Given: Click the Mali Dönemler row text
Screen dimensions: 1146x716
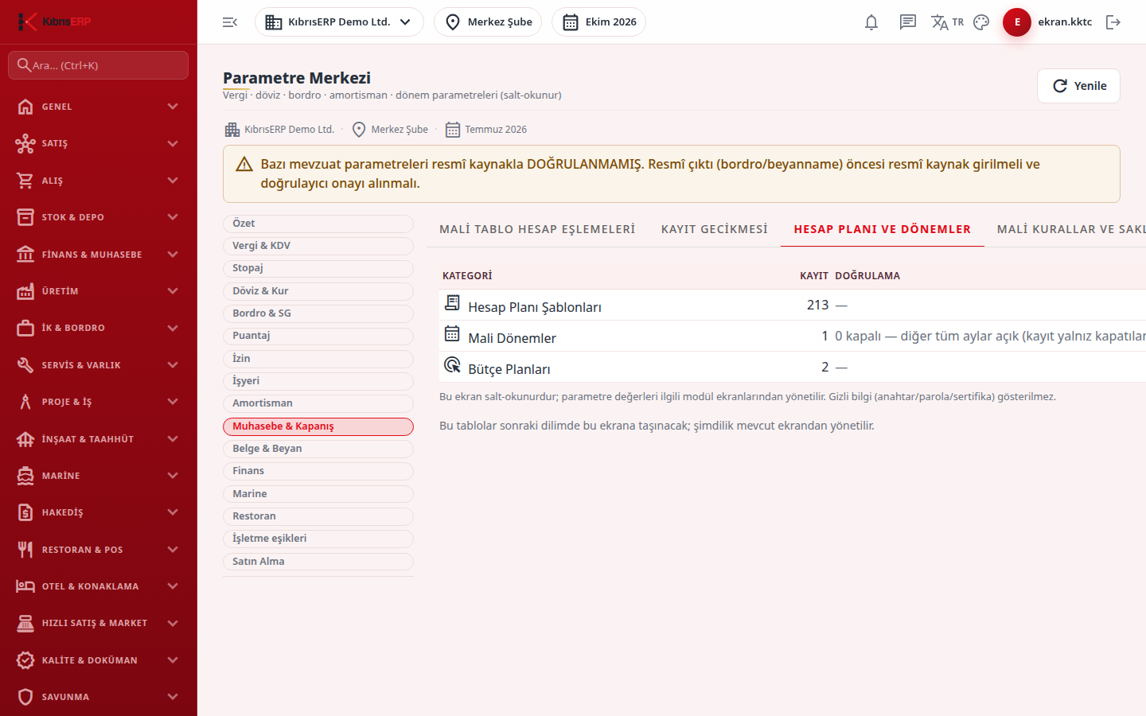Looking at the screenshot, I should (512, 338).
